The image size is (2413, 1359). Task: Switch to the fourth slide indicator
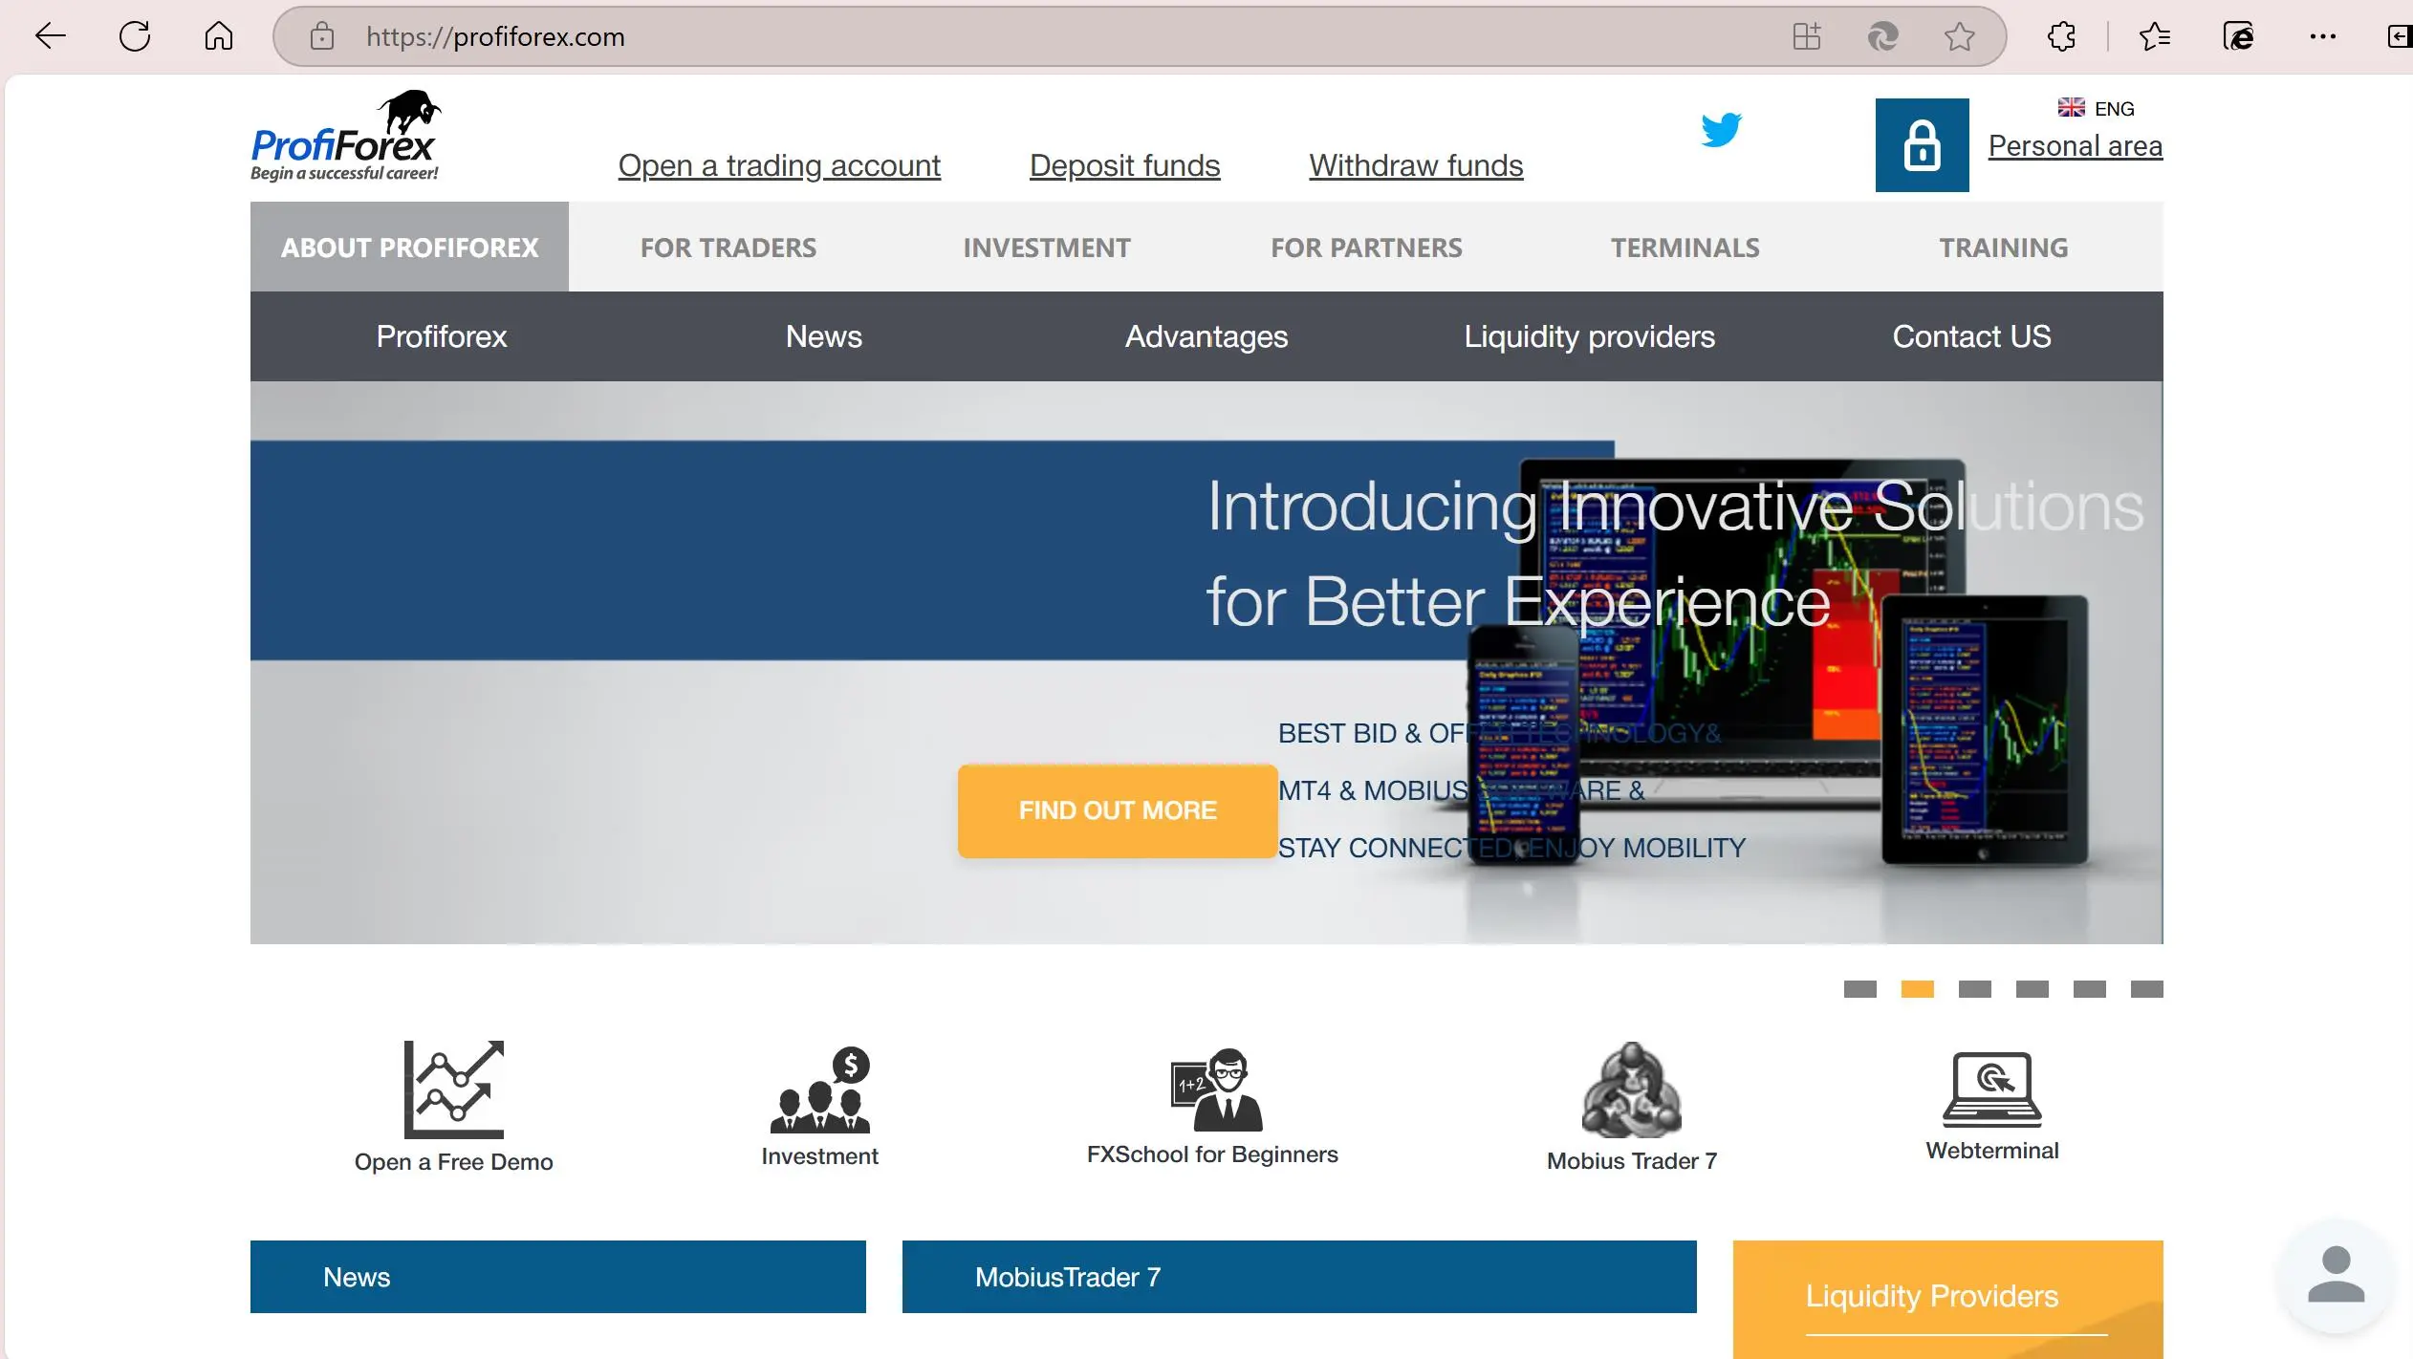[x=2032, y=989]
